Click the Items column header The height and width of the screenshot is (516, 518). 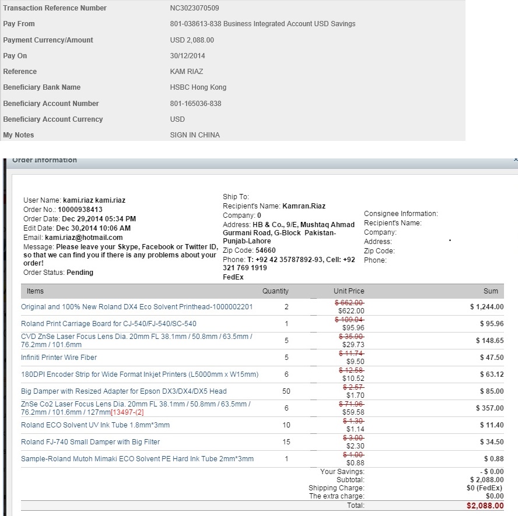pyautogui.click(x=35, y=291)
